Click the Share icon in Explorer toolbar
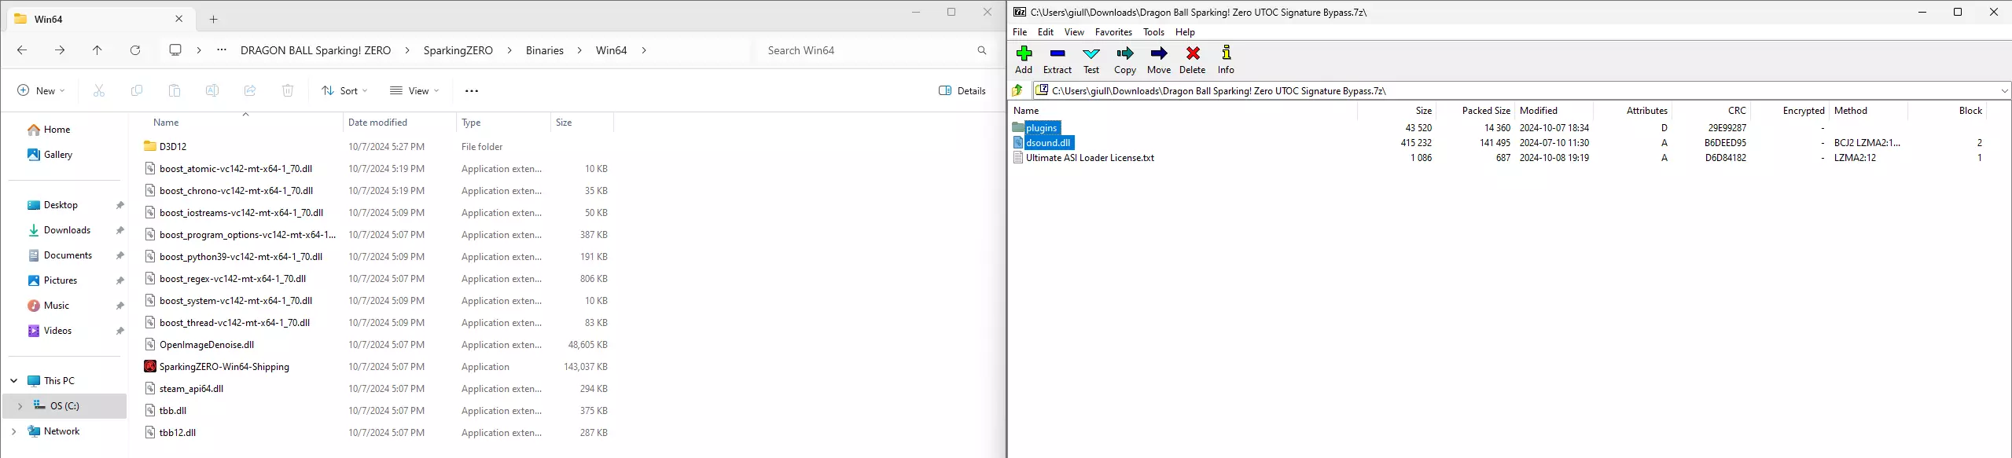This screenshot has width=2012, height=458. click(250, 91)
